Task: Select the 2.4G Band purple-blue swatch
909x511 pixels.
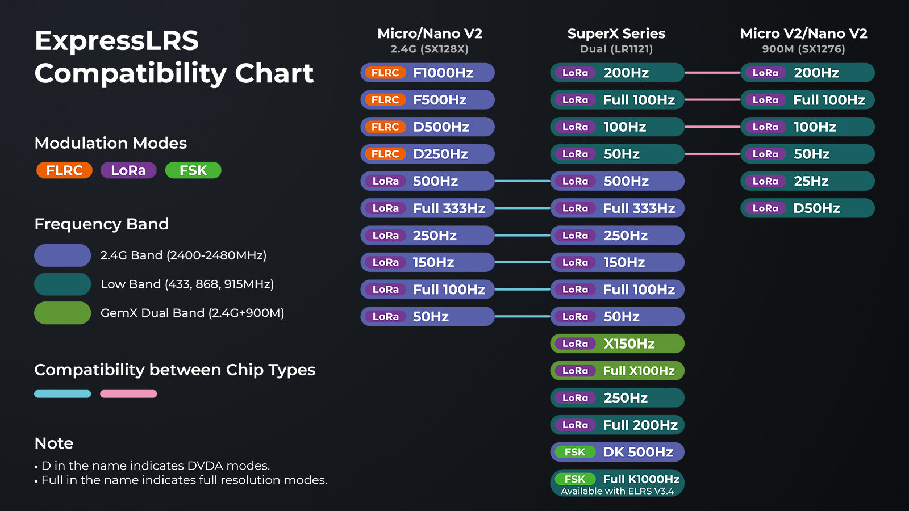Action: click(x=62, y=256)
